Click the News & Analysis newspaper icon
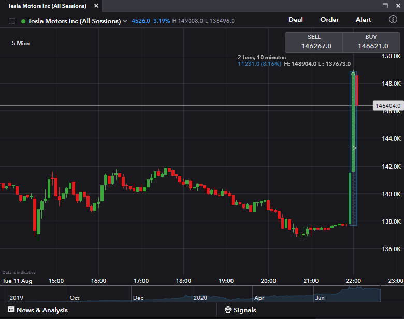Screen dimensions: 404x319 pyautogui.click(x=11, y=309)
